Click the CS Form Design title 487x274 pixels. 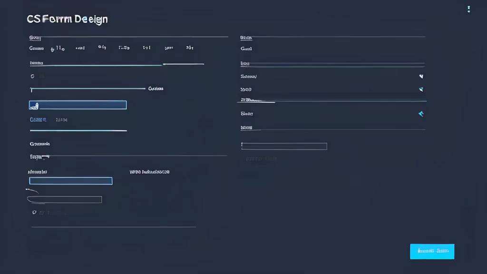click(x=68, y=19)
